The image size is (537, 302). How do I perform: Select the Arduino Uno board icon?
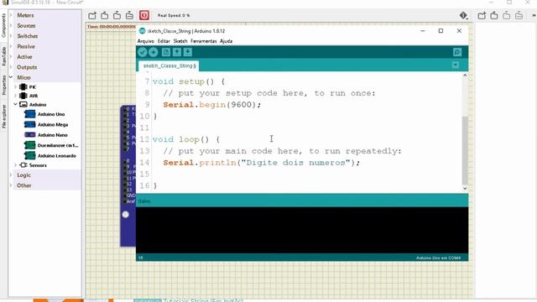point(30,114)
